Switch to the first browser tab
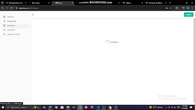The width and height of the screenshot is (195, 110). click(x=16, y=3)
